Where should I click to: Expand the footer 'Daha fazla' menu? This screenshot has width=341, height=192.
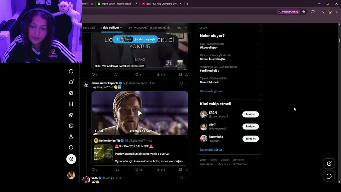click(x=224, y=164)
